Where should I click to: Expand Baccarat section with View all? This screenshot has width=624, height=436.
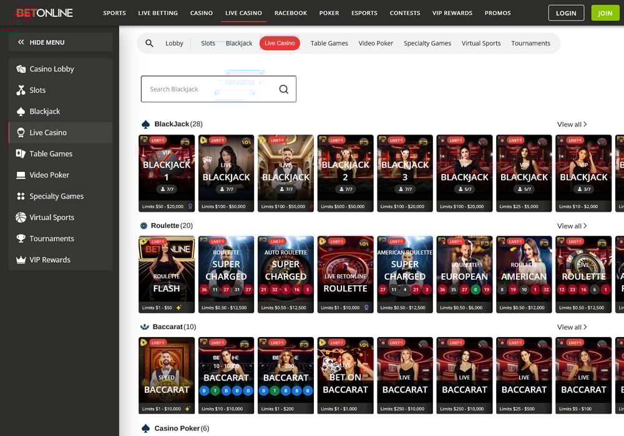point(572,327)
